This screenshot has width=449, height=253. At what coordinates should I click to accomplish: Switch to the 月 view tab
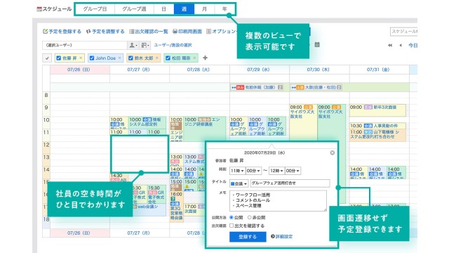(x=204, y=9)
